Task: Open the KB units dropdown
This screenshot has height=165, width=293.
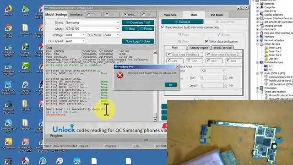Action: pyautogui.click(x=213, y=71)
